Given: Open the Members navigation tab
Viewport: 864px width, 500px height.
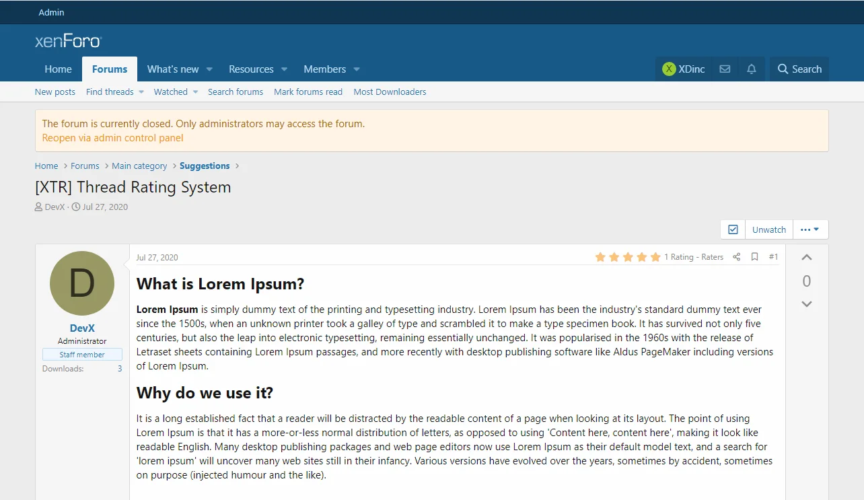Looking at the screenshot, I should [x=324, y=69].
